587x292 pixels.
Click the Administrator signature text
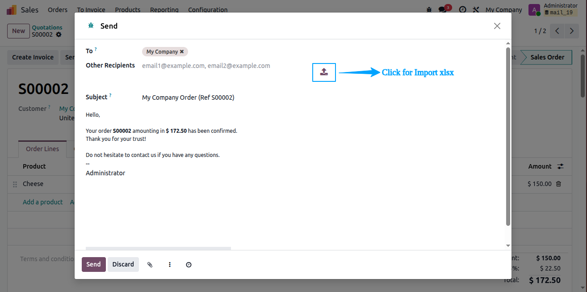pyautogui.click(x=105, y=173)
